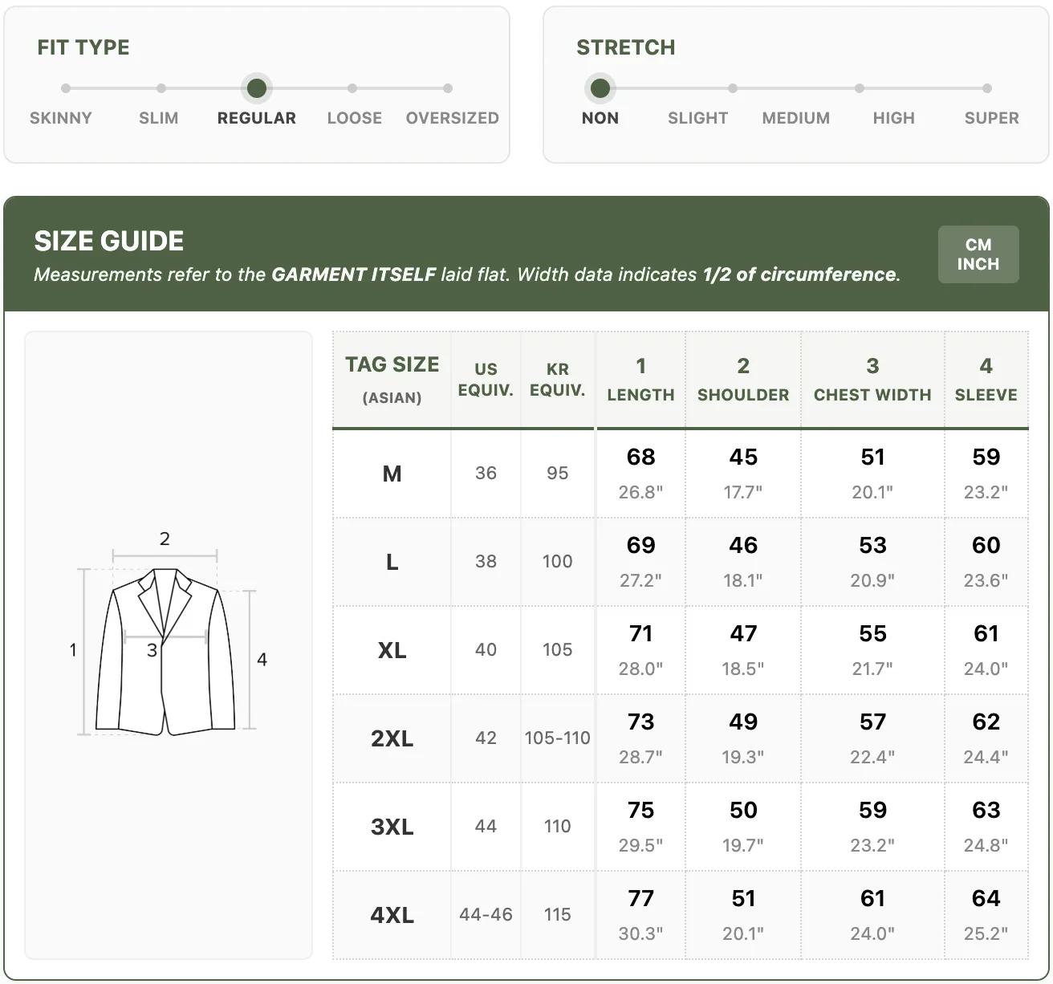
Task: Click the NON stretch indicator dot
Action: click(x=600, y=88)
